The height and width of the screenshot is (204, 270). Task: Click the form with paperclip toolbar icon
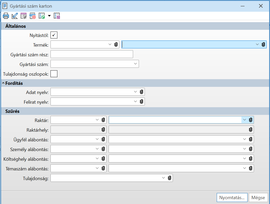tap(24, 16)
